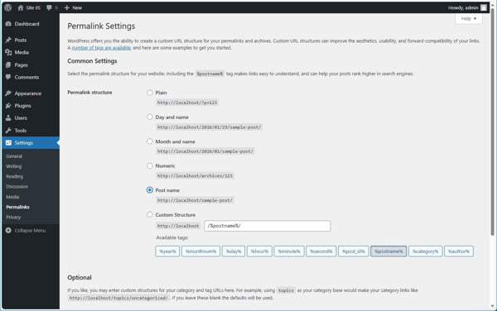Open the Privacy settings submenu item
This screenshot has height=311, width=497.
point(13,217)
